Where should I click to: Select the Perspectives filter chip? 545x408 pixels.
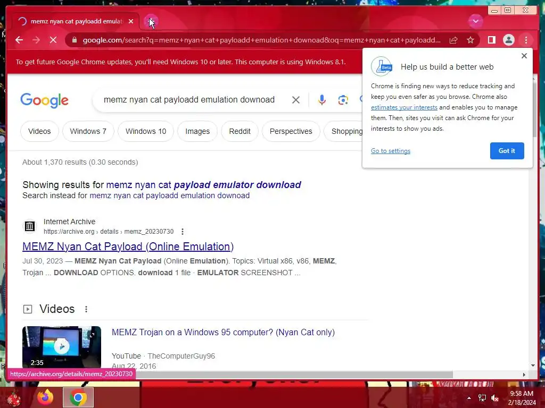[x=291, y=131]
